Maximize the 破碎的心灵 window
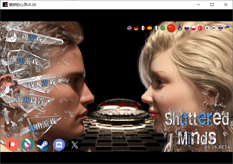 (212, 5)
